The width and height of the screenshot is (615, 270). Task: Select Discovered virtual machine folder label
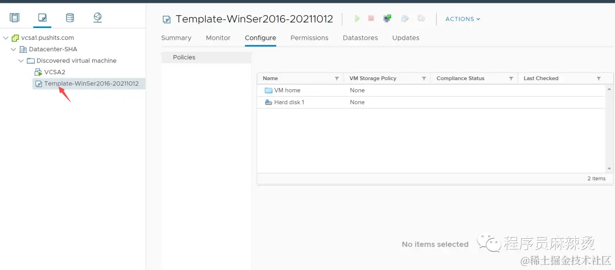(x=76, y=61)
